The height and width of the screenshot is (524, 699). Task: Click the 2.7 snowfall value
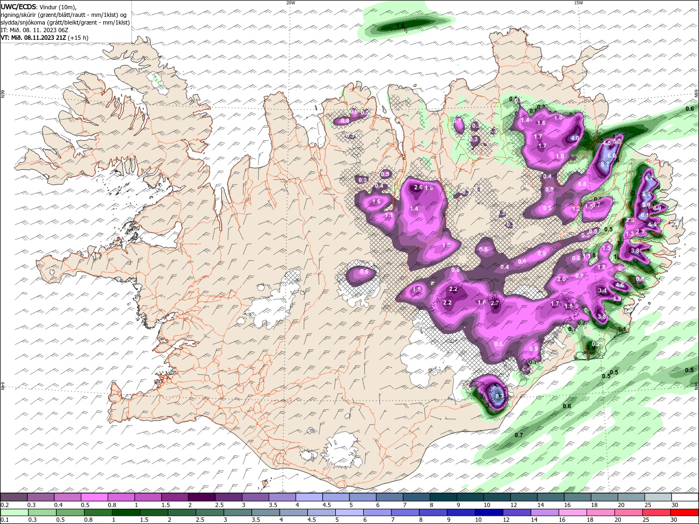tap(495, 303)
